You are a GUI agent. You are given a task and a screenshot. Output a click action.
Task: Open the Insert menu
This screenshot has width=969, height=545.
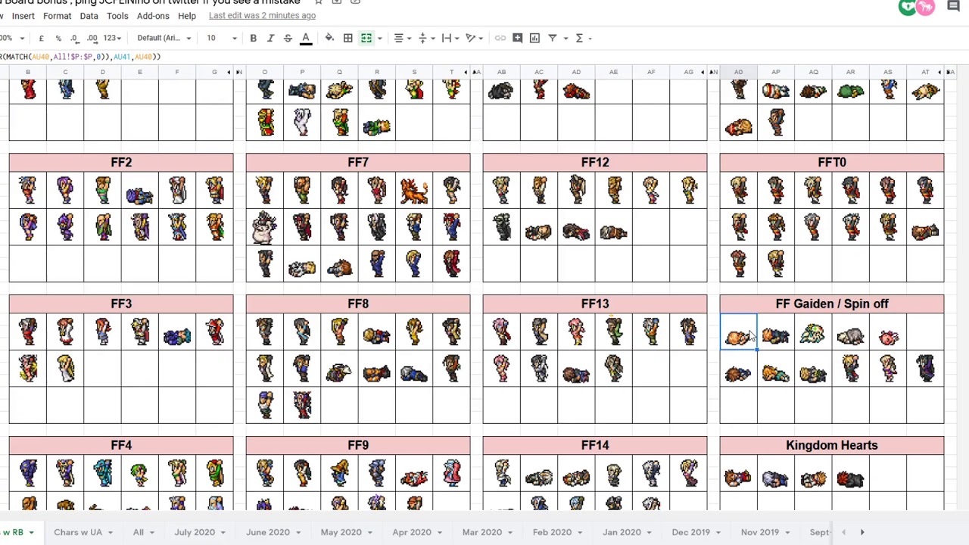(x=23, y=16)
